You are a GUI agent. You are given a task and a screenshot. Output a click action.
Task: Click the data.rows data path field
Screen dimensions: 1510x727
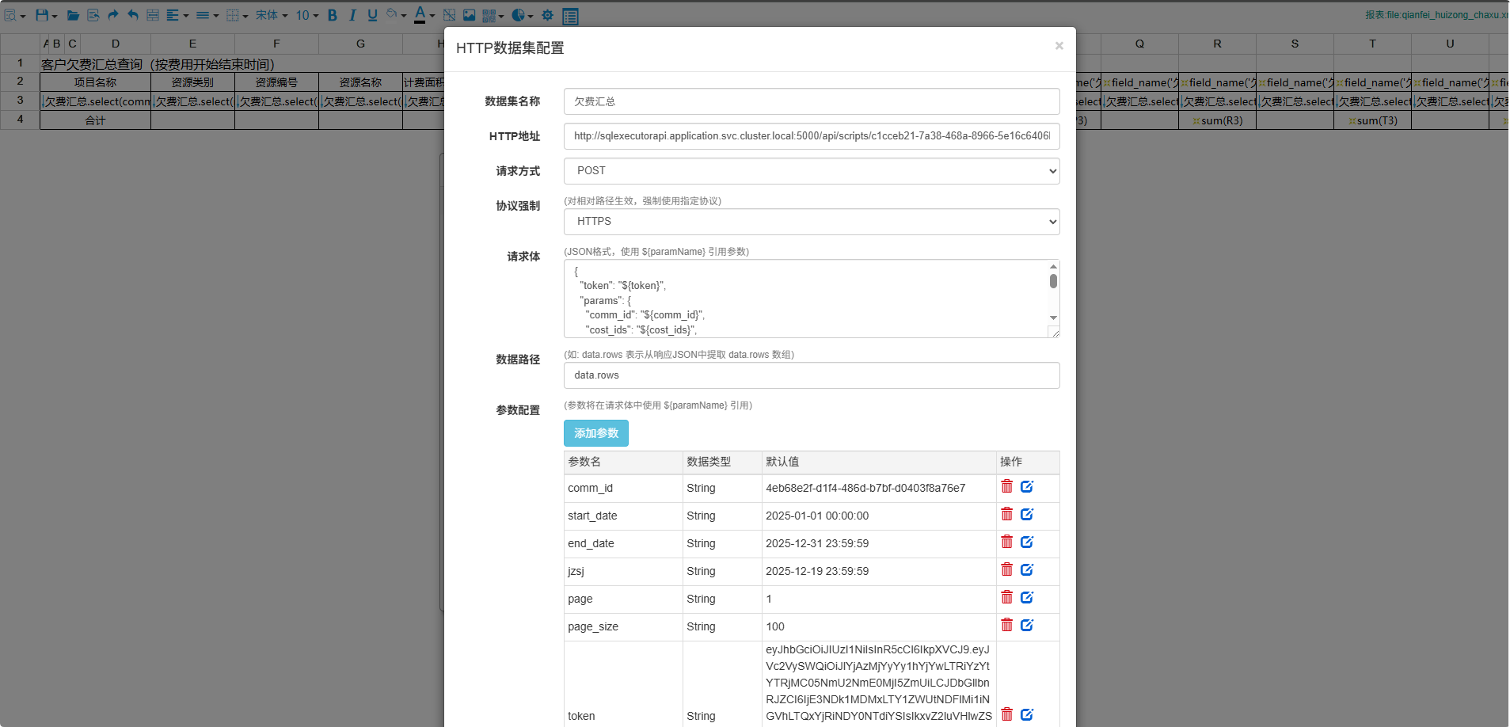point(811,375)
